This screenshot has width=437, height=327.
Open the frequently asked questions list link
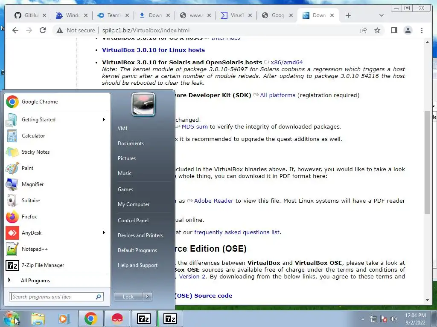pos(237,232)
